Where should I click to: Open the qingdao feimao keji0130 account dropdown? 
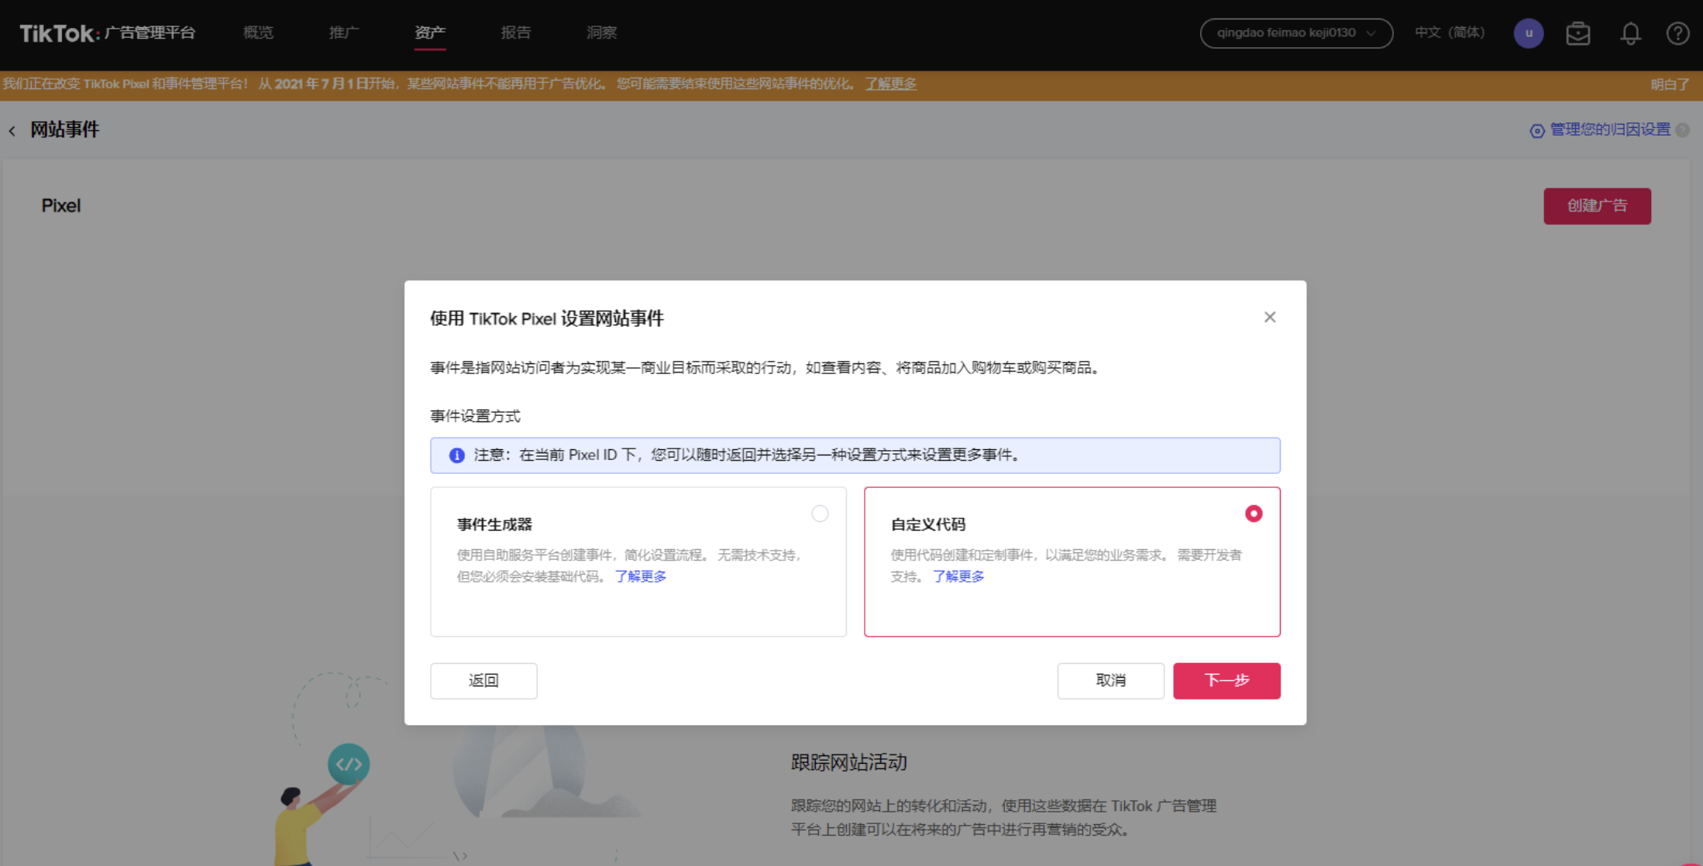[x=1296, y=33]
